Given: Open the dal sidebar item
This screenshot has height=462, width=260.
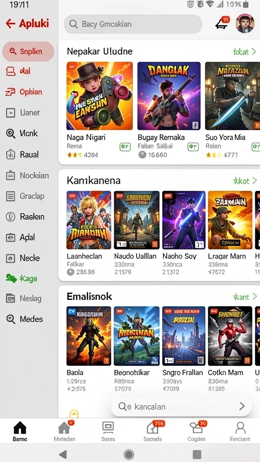Looking at the screenshot, I should pyautogui.click(x=18, y=71).
